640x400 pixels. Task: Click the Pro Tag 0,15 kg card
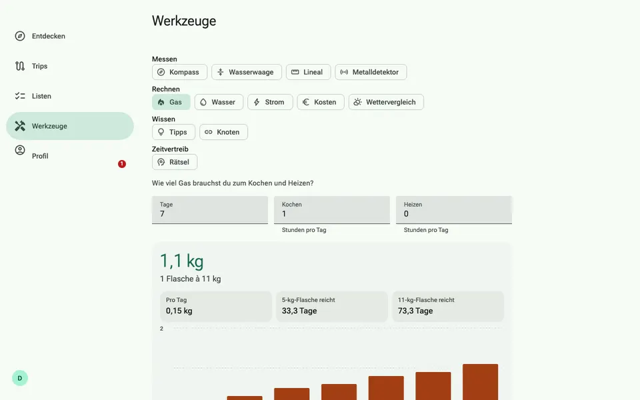coord(216,306)
